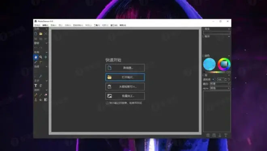Click the opacity value field showing 100
The image size is (267, 151).
point(221,79)
